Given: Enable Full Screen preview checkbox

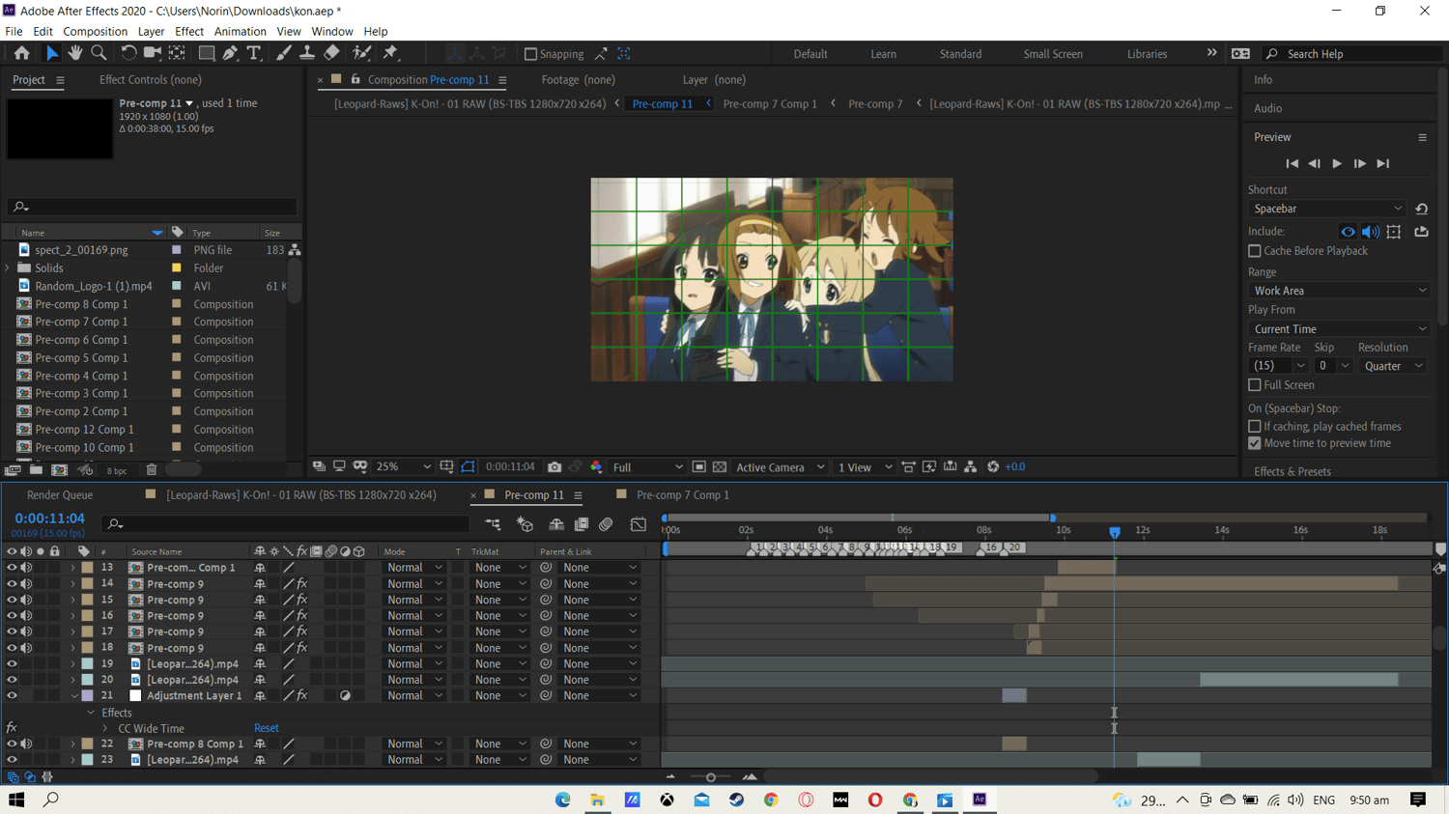Looking at the screenshot, I should pos(1255,385).
